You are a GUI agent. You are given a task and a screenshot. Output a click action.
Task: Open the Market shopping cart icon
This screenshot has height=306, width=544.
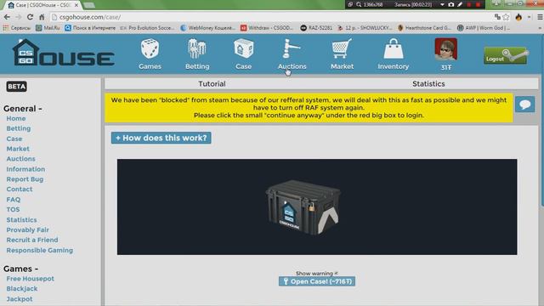click(342, 48)
